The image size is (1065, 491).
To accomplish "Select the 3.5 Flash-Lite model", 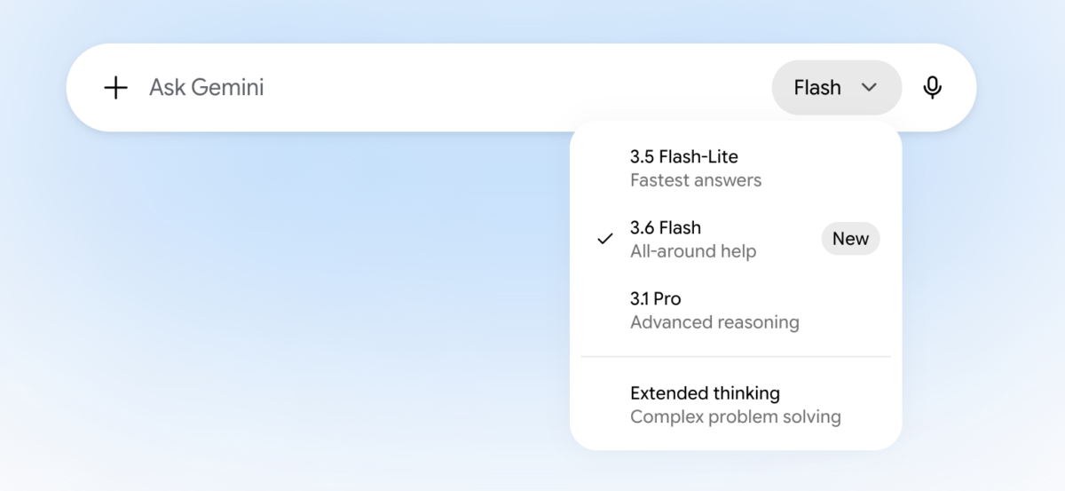I will pos(736,168).
